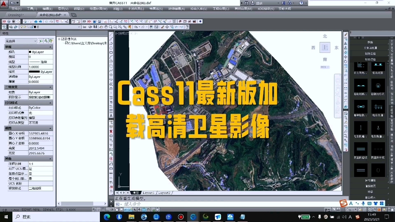The height and width of the screenshot is (222, 395).
Task: Click the text style T icon
Action: click(x=4, y=27)
